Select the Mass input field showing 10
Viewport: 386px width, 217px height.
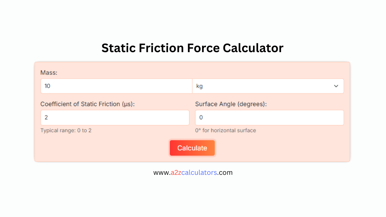[116, 86]
